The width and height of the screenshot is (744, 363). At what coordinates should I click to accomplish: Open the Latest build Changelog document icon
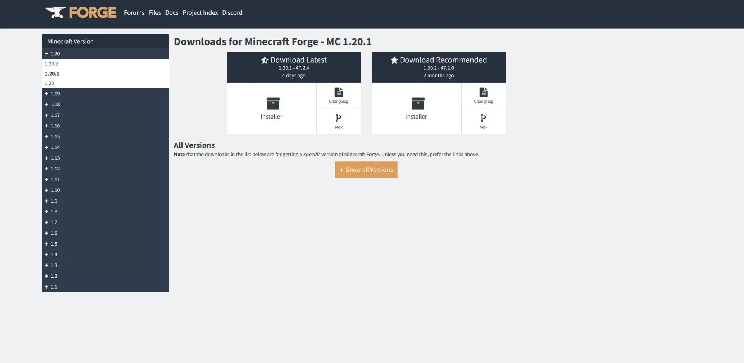[339, 92]
